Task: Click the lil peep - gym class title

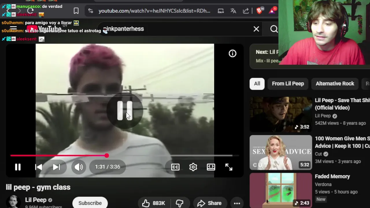Action: [38, 187]
